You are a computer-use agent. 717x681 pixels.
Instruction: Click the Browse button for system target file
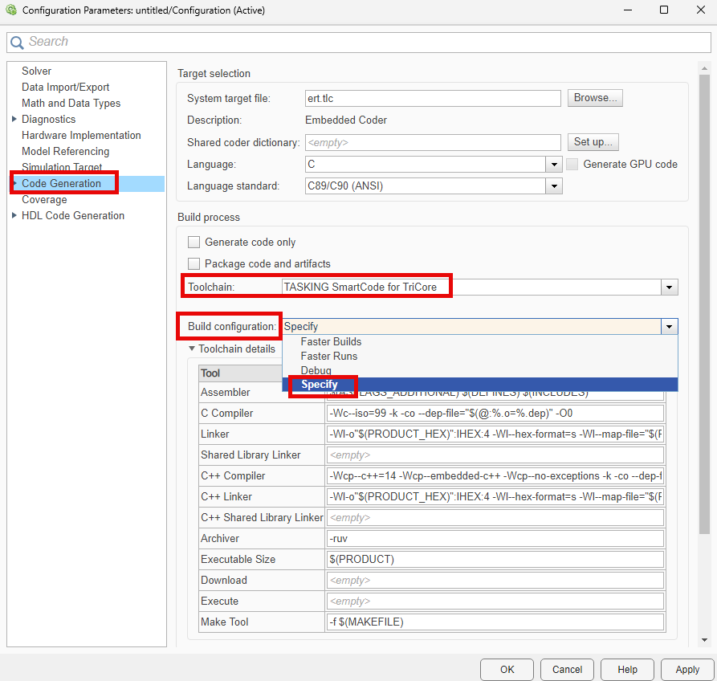point(594,97)
